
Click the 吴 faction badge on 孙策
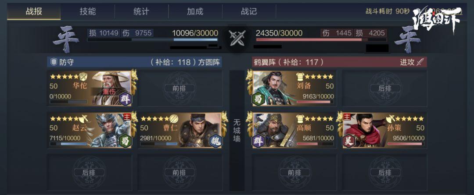point(348,141)
